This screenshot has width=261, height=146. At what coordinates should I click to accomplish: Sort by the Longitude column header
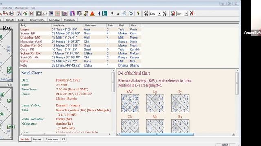[68, 25]
